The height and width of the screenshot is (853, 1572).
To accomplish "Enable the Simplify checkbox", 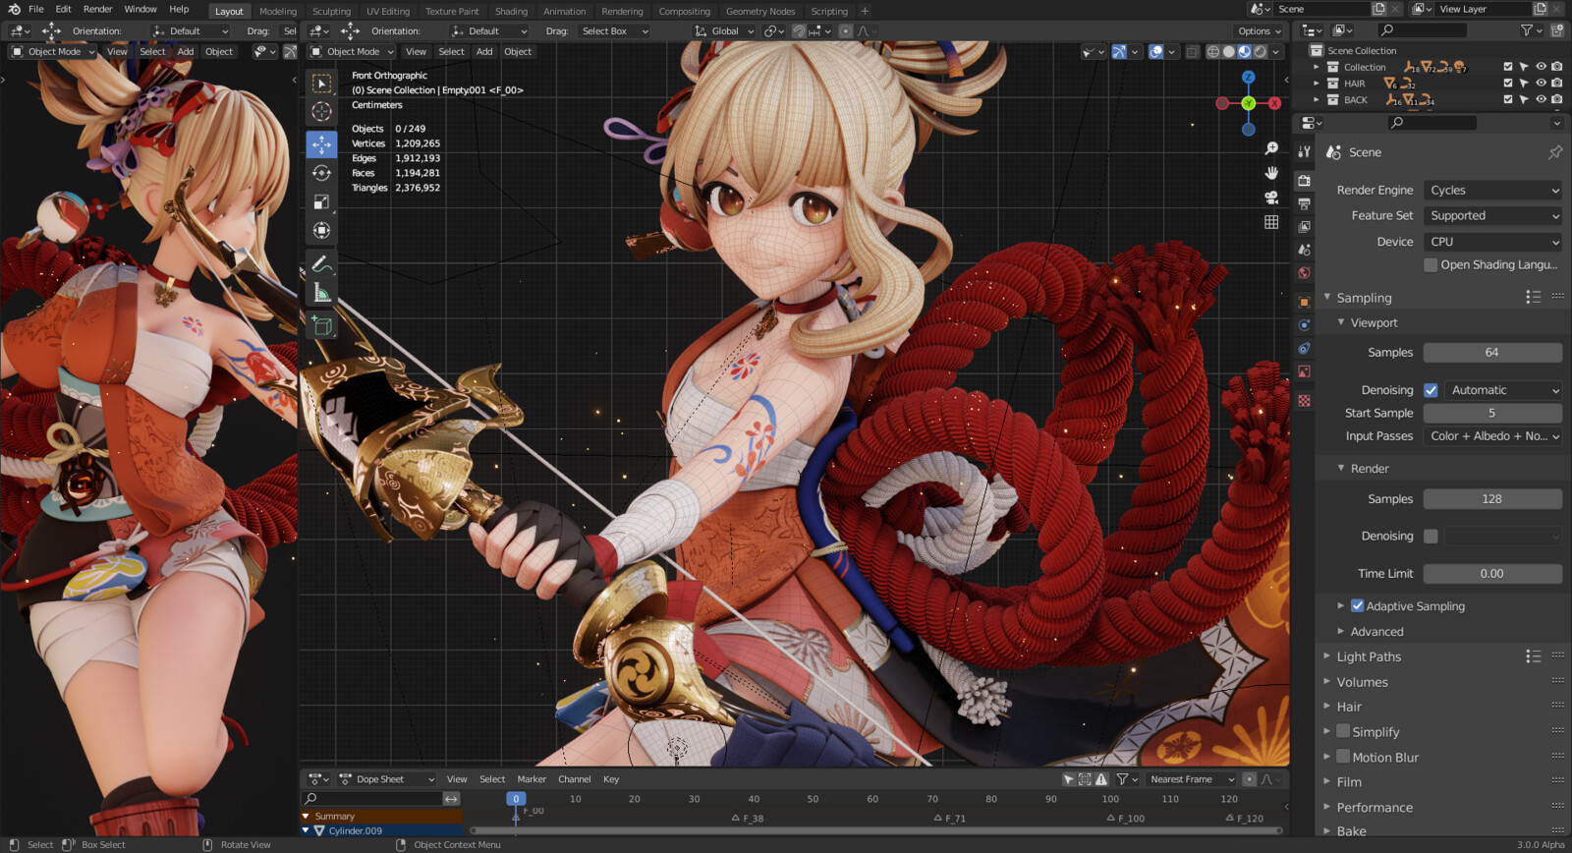I will [x=1343, y=732].
